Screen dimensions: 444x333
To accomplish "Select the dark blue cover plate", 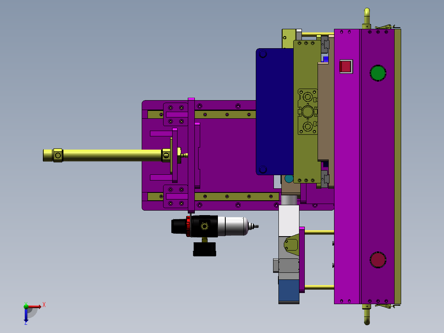I will (275, 112).
